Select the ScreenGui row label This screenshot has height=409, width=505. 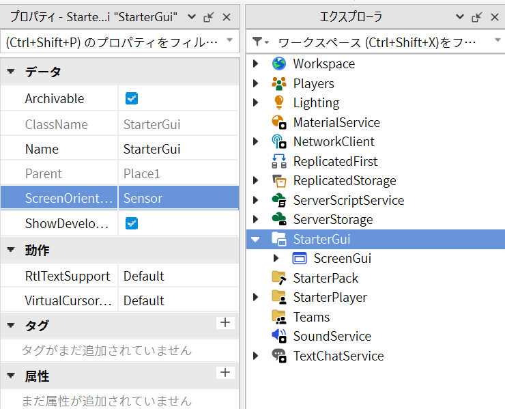tap(343, 259)
